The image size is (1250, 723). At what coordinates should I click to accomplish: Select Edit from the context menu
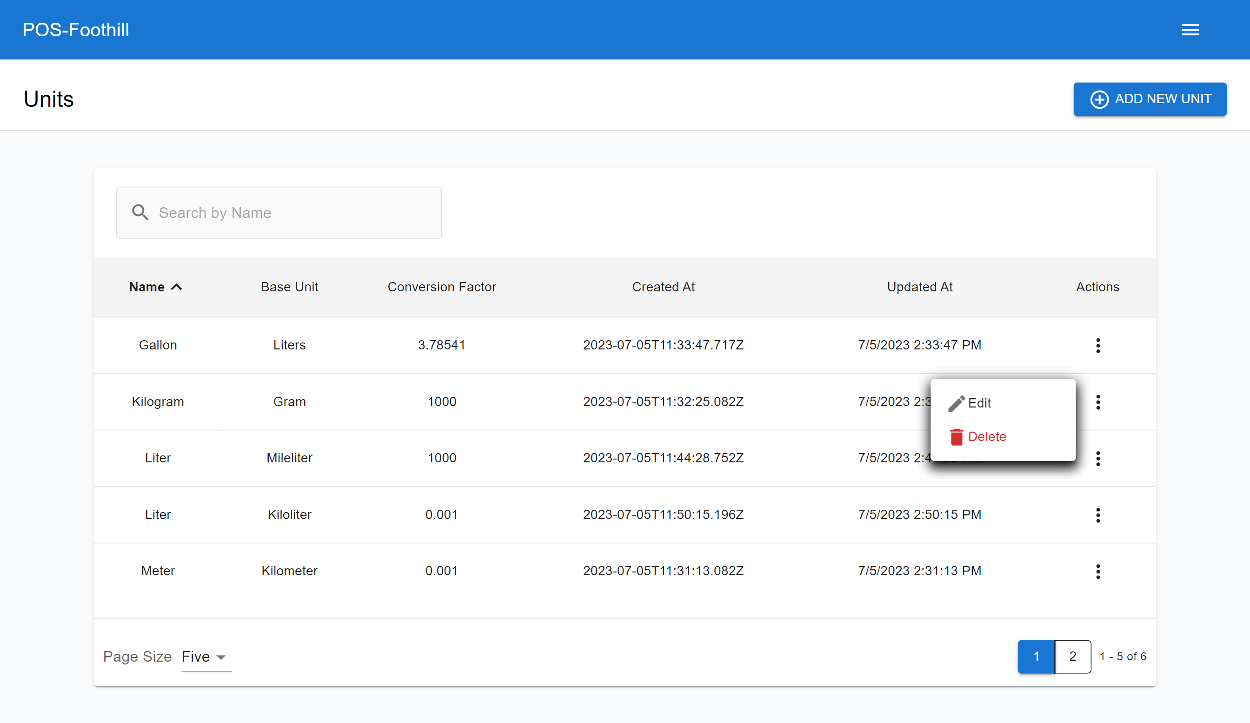point(979,402)
